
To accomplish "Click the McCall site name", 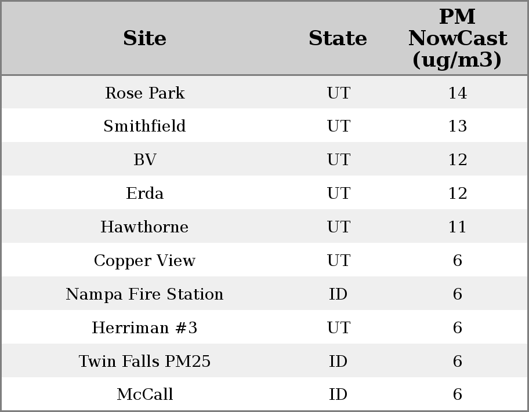I will click(144, 395).
